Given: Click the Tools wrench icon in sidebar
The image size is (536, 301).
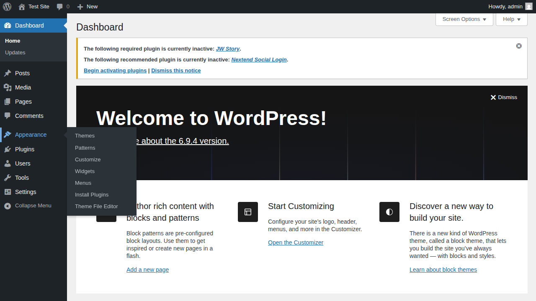Looking at the screenshot, I should click(8, 178).
